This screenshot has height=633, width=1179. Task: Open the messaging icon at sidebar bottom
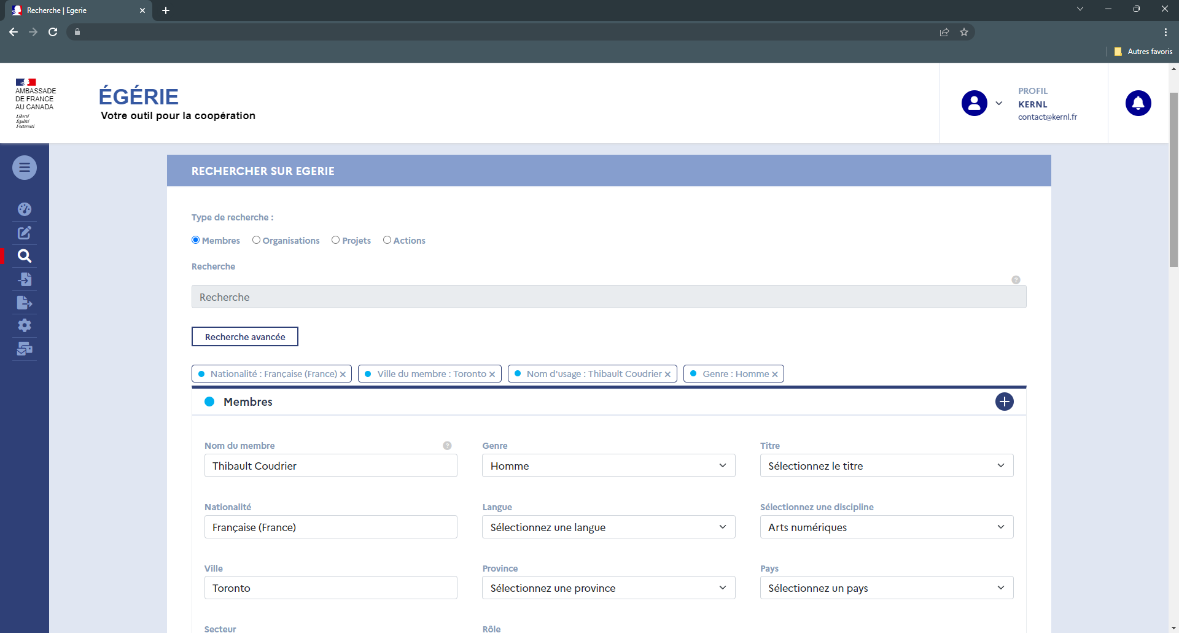[25, 349]
